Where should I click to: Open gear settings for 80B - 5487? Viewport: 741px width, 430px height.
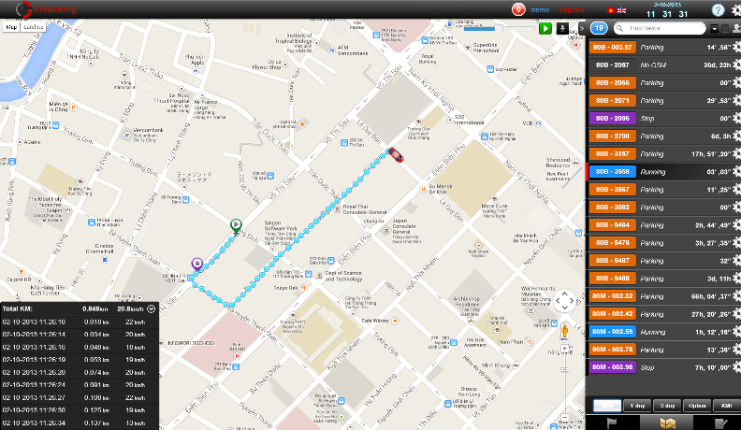click(736, 261)
